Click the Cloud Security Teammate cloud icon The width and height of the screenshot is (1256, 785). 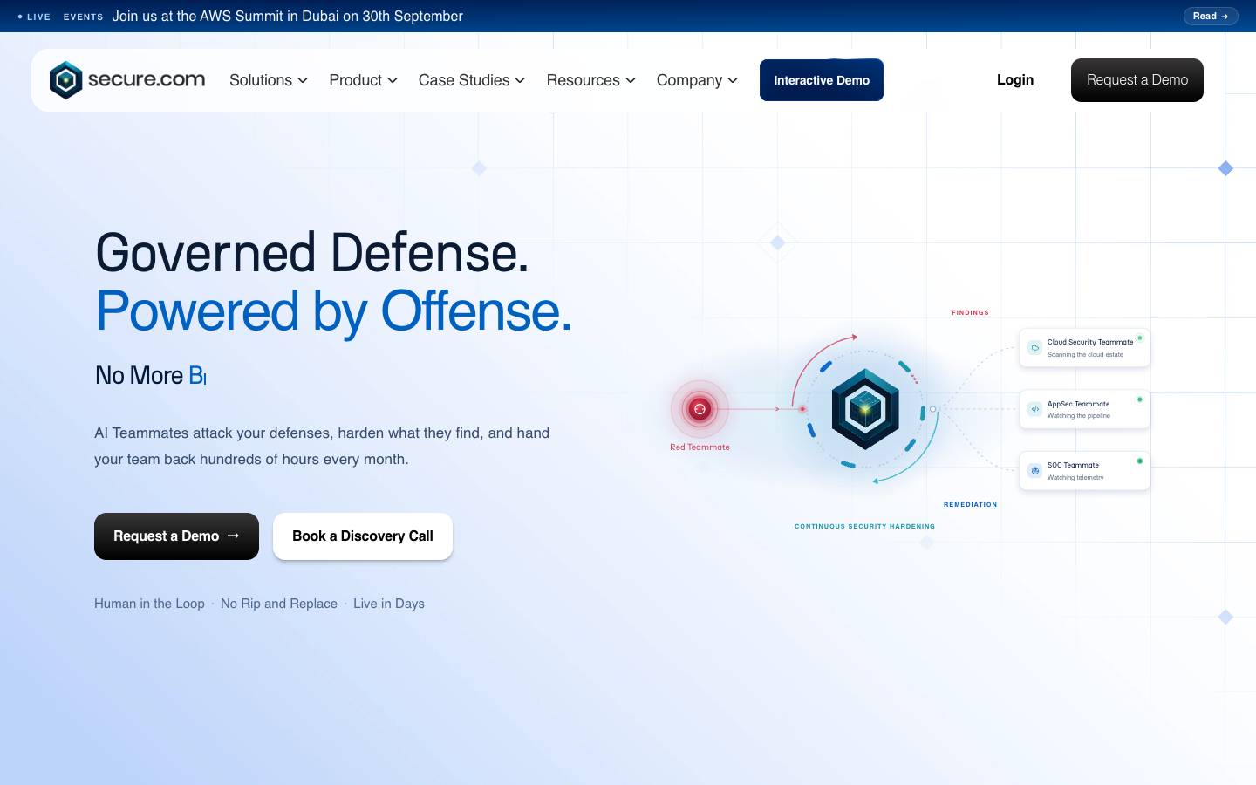(x=1034, y=347)
